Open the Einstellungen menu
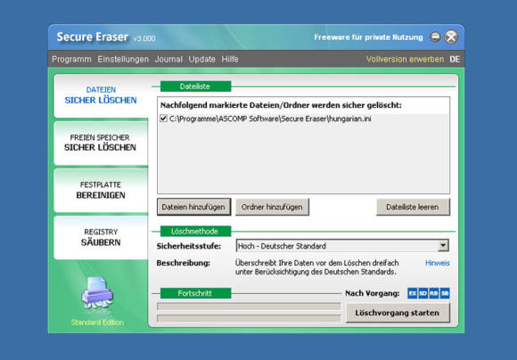517x360 pixels. (123, 60)
